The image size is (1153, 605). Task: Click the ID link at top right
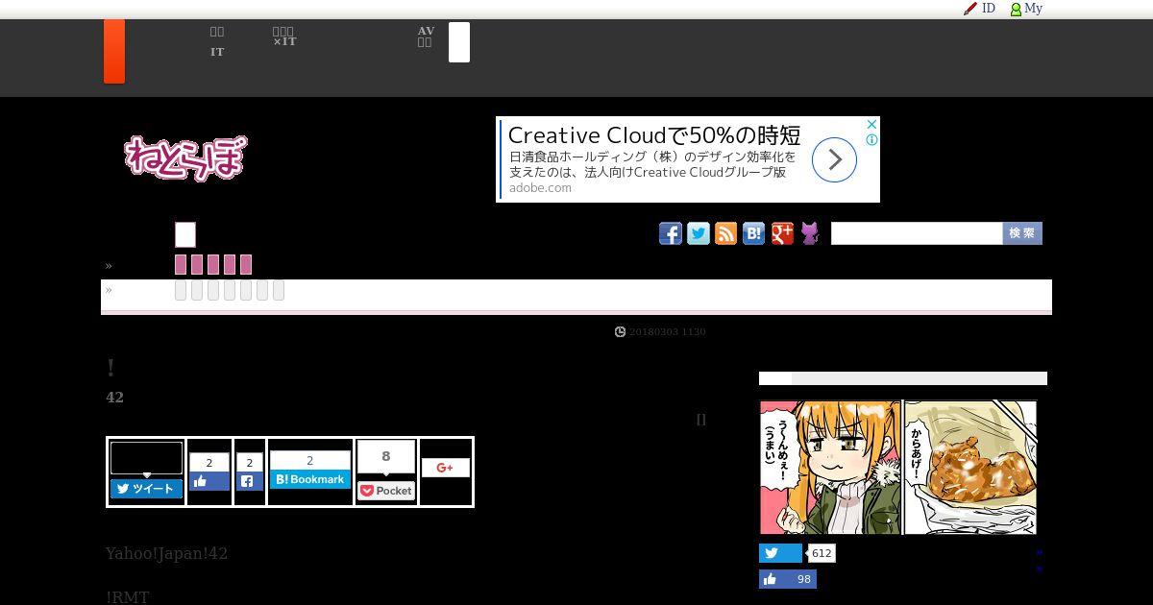point(989,9)
